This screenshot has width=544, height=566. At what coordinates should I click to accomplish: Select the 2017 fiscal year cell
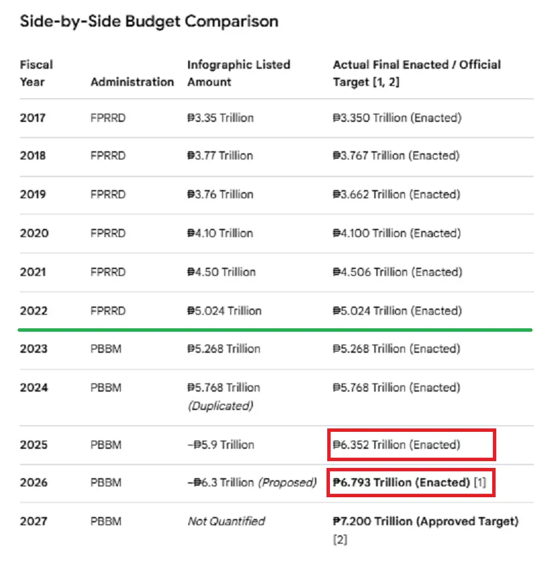pos(33,118)
